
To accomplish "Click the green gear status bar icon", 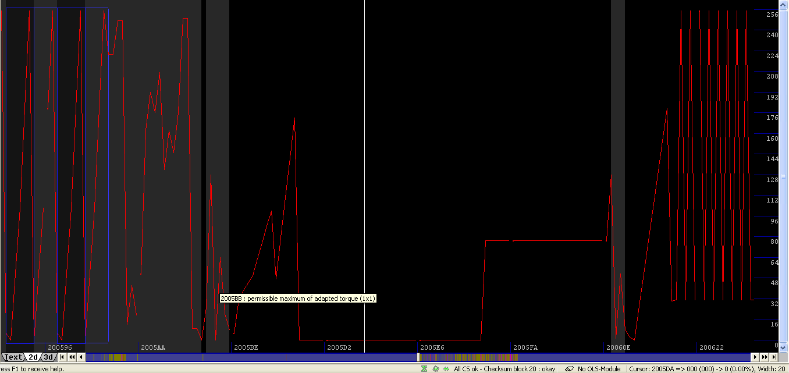I will pos(435,369).
